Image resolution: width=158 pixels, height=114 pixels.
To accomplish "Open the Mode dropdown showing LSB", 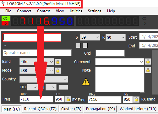I will (37, 70).
